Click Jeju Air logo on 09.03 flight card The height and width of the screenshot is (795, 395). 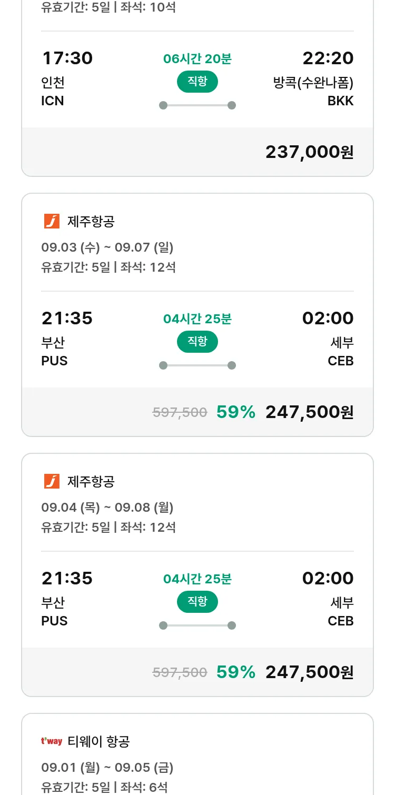pyautogui.click(x=52, y=221)
